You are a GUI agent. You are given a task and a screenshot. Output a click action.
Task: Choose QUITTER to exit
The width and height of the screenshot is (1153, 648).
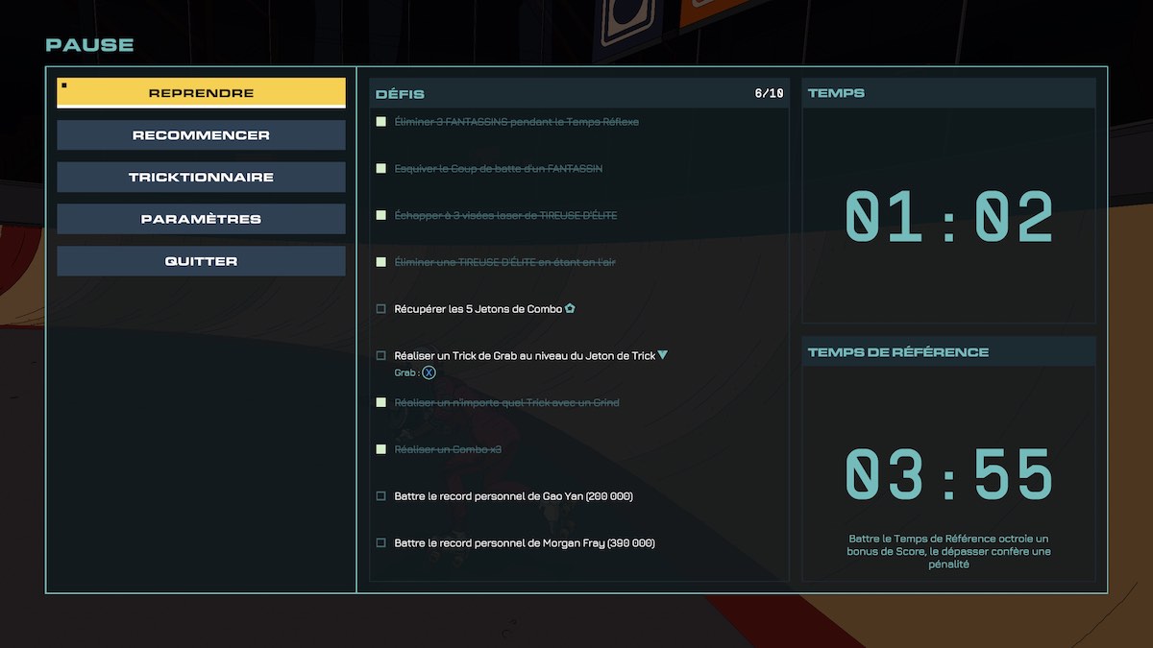tap(201, 261)
